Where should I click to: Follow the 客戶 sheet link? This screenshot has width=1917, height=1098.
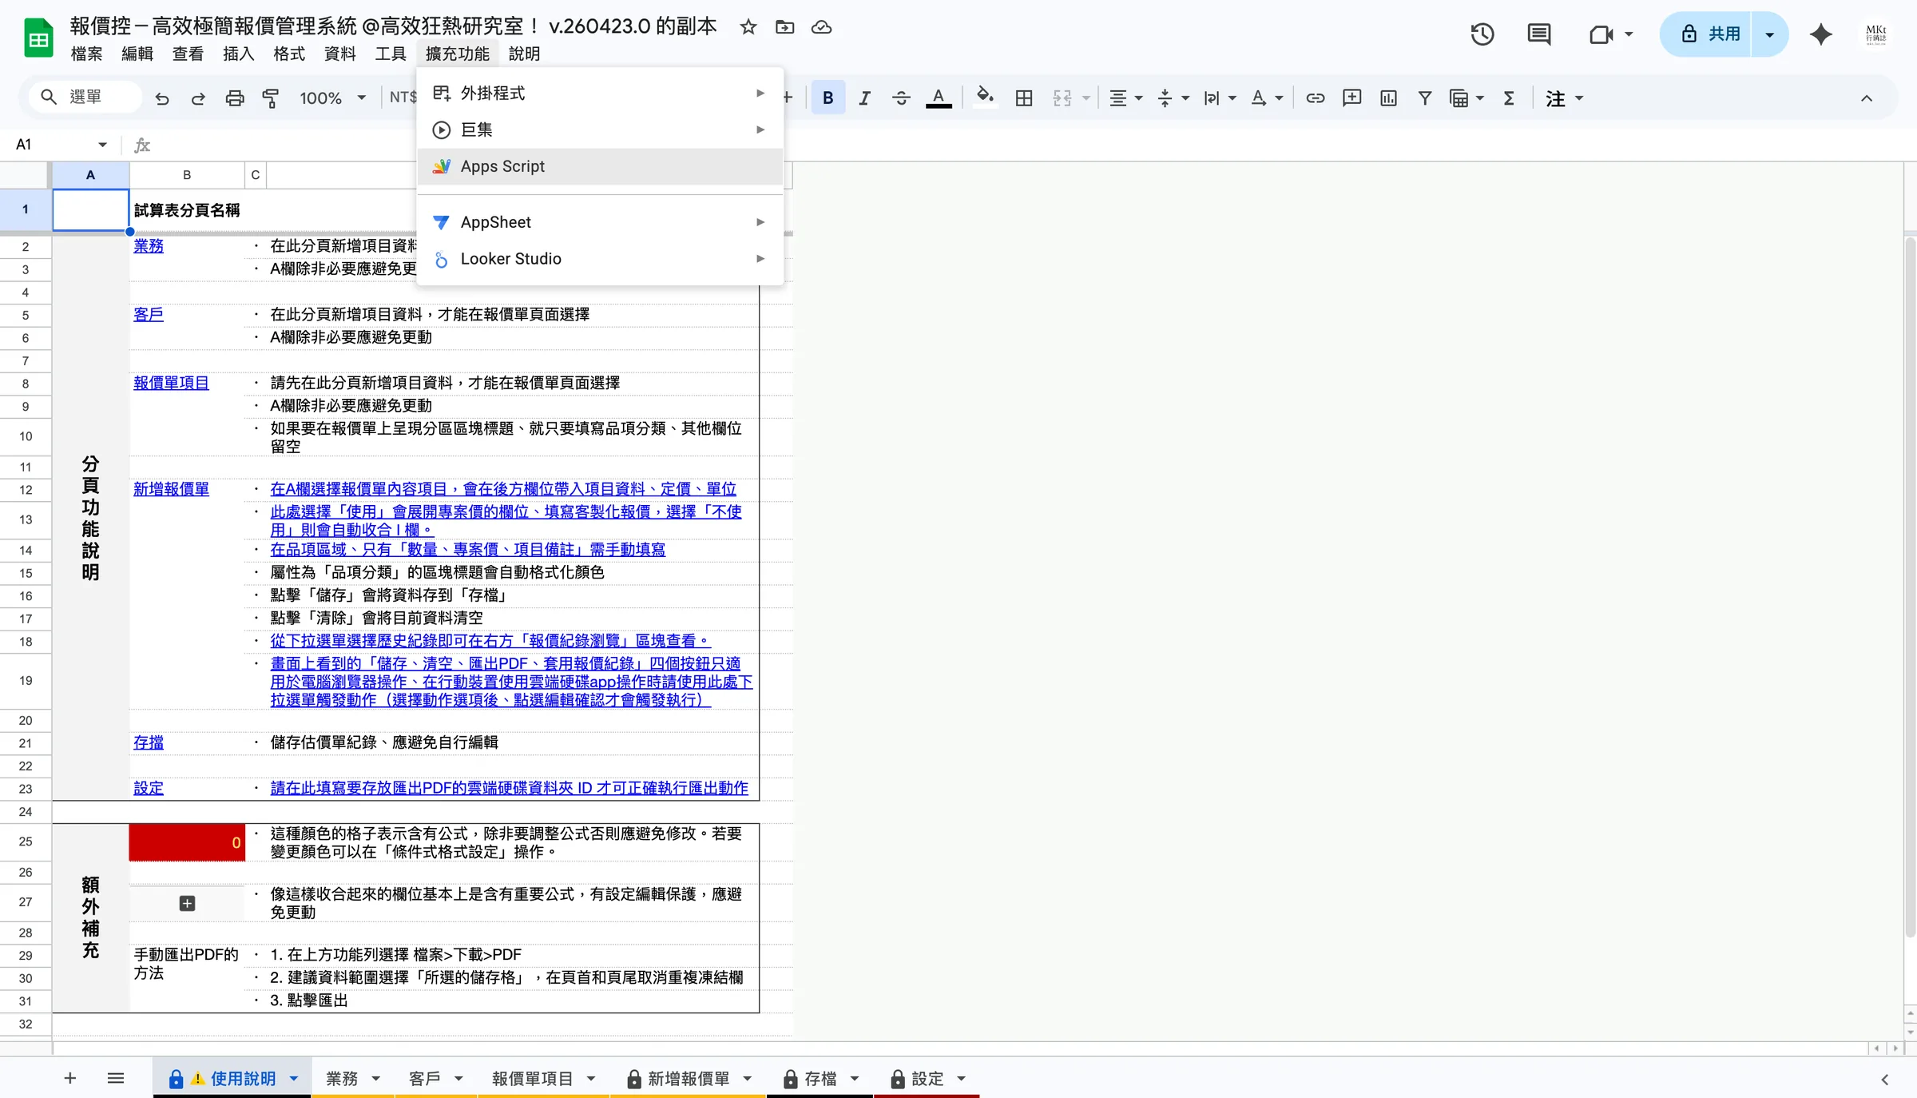(148, 315)
